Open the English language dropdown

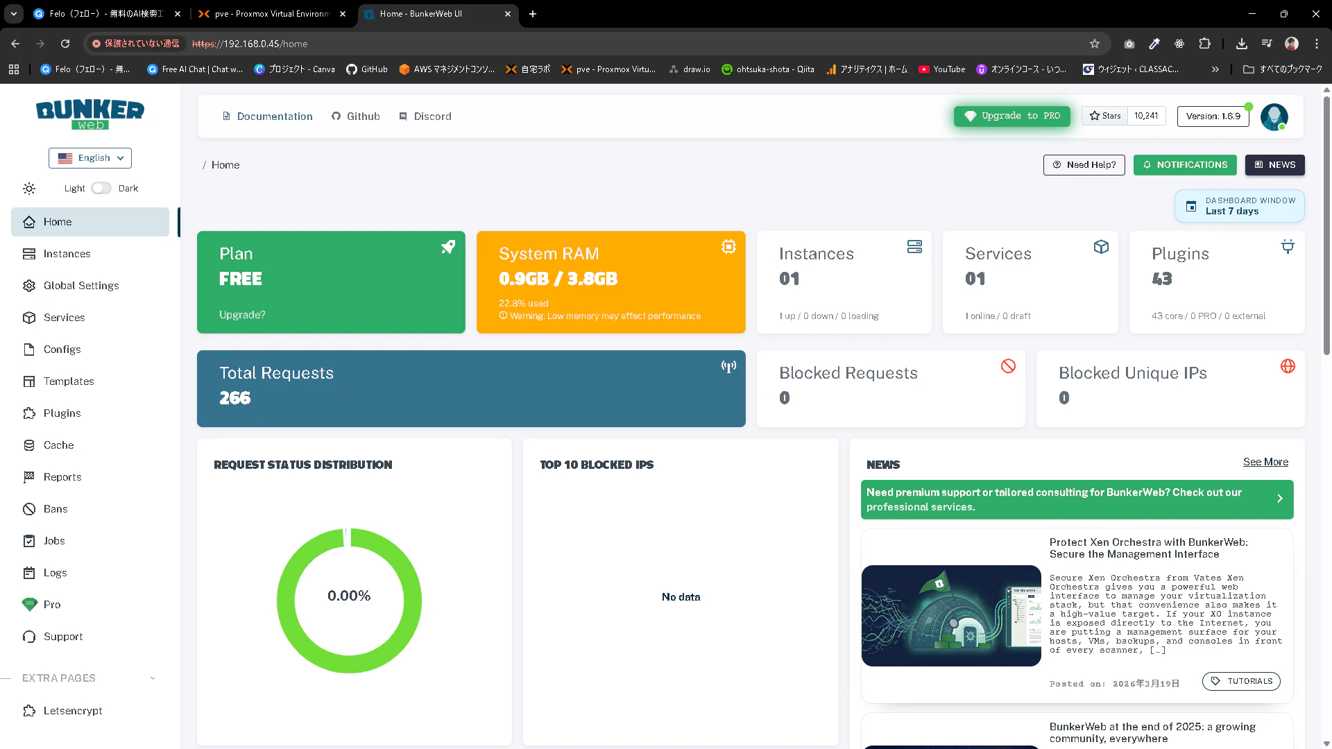coord(90,158)
